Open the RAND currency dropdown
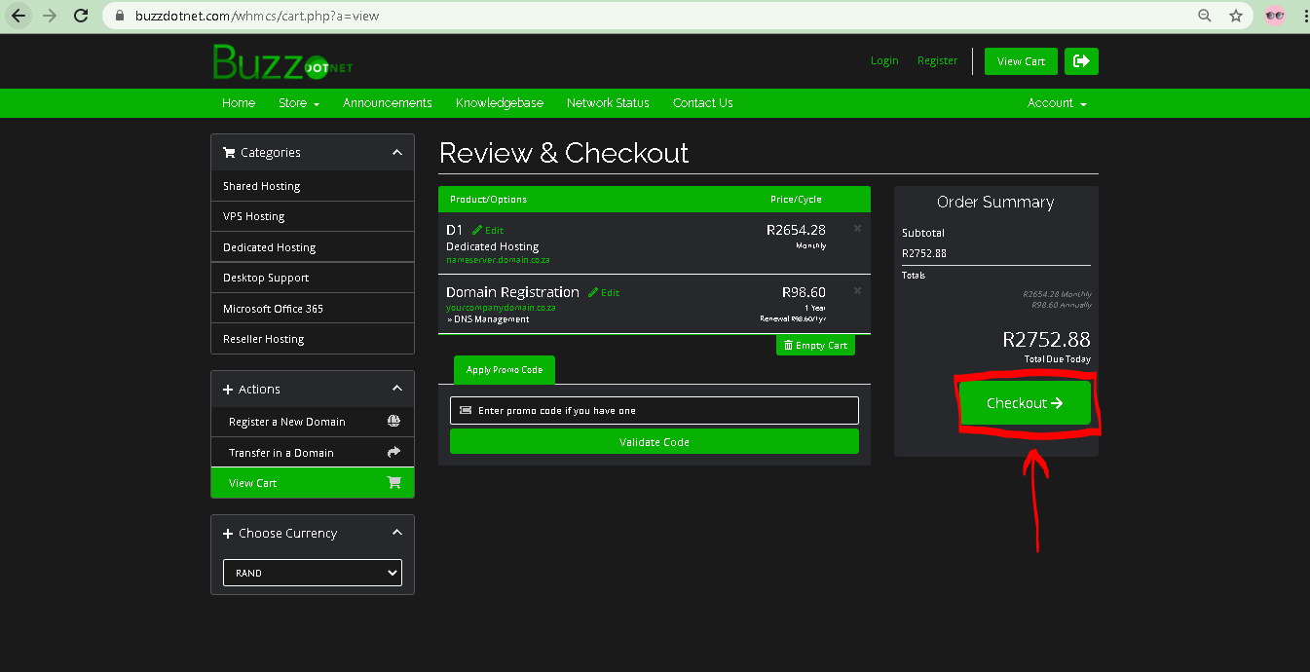Image resolution: width=1310 pixels, height=672 pixels. point(312,573)
